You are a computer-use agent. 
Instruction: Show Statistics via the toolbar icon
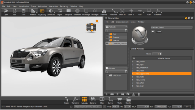coord(104,12)
